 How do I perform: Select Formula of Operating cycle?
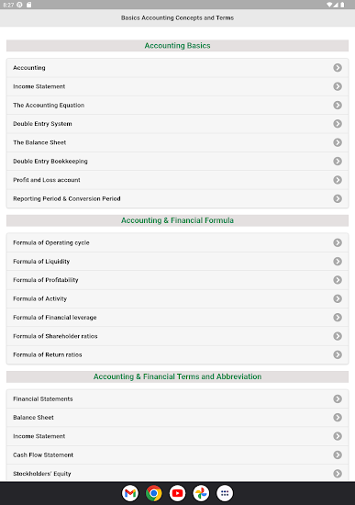coord(177,242)
